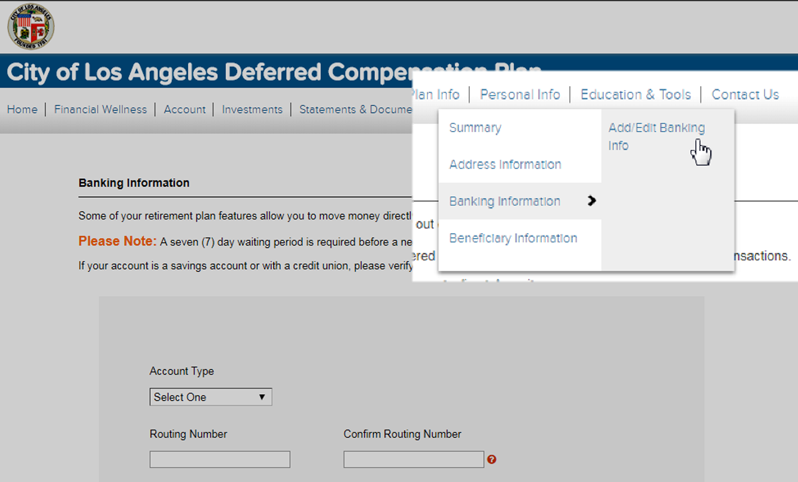Open the Account Type dropdown
Viewport: 798px width, 482px height.
(x=211, y=397)
